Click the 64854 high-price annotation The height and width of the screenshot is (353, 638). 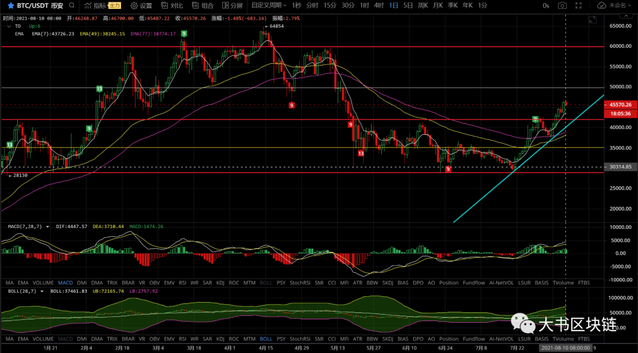[274, 26]
